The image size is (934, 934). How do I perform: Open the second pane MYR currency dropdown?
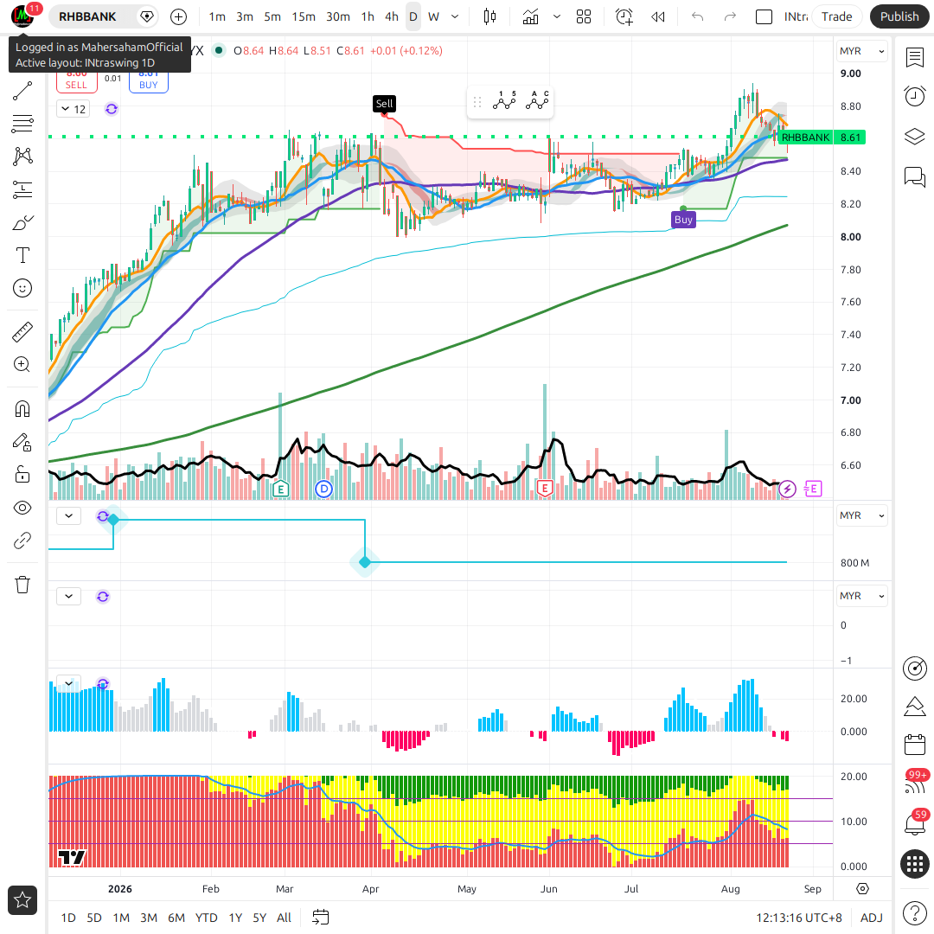[x=862, y=515]
